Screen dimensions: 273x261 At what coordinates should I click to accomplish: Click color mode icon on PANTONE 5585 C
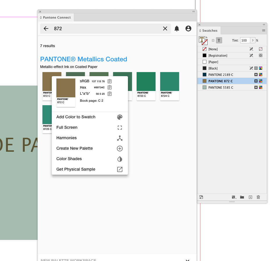tap(260, 87)
